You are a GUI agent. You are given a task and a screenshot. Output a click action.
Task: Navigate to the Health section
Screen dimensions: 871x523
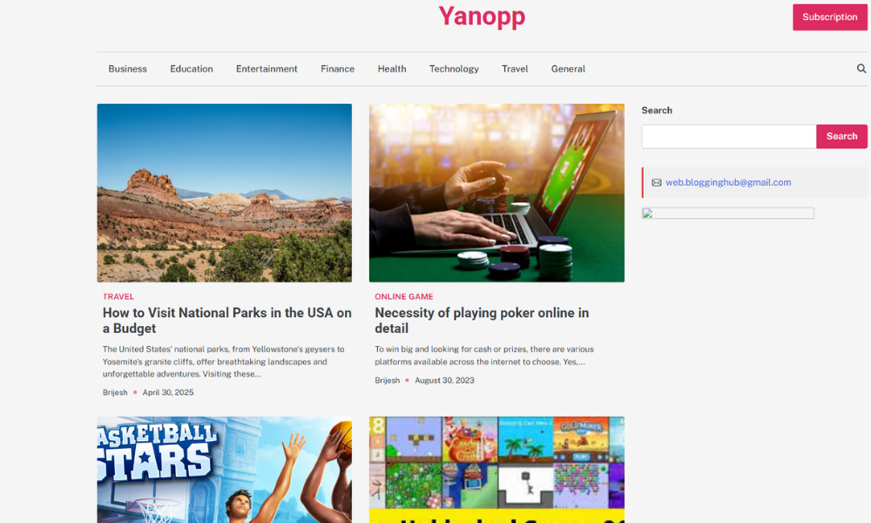point(392,69)
